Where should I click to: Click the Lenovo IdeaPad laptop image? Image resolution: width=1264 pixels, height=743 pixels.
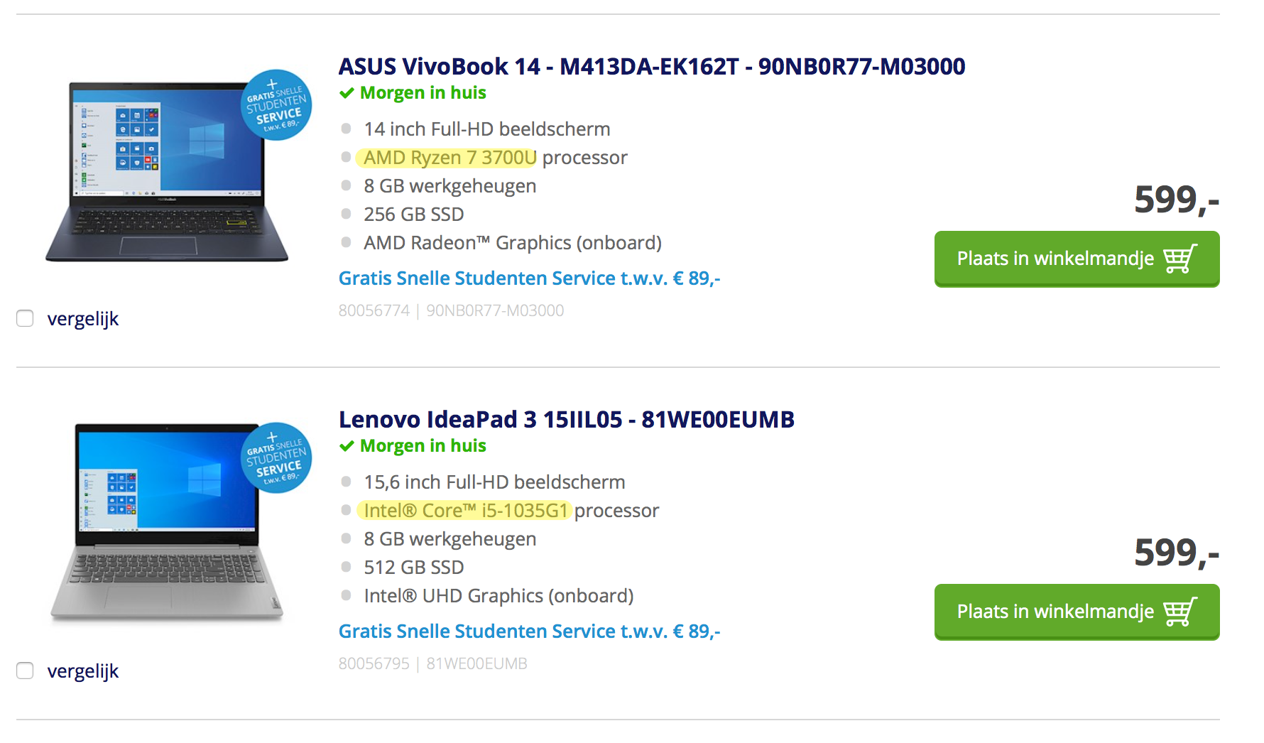click(168, 524)
